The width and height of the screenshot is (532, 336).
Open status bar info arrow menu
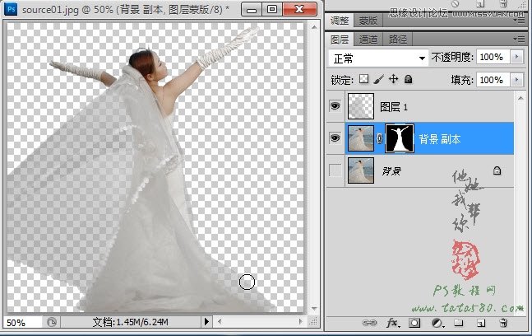(x=206, y=322)
